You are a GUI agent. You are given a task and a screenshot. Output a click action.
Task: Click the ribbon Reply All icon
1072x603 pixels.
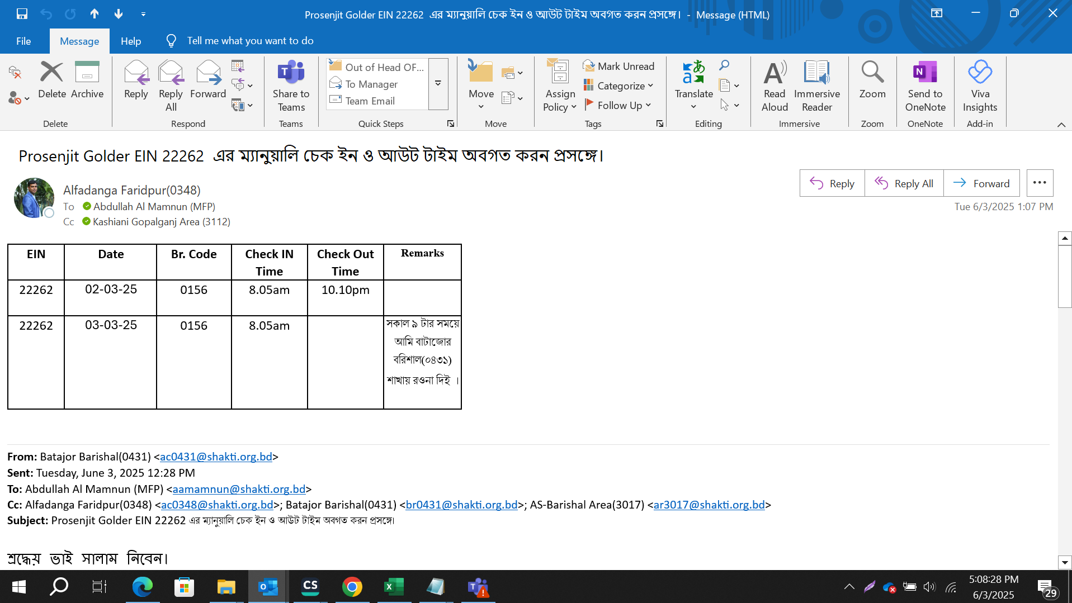(171, 86)
